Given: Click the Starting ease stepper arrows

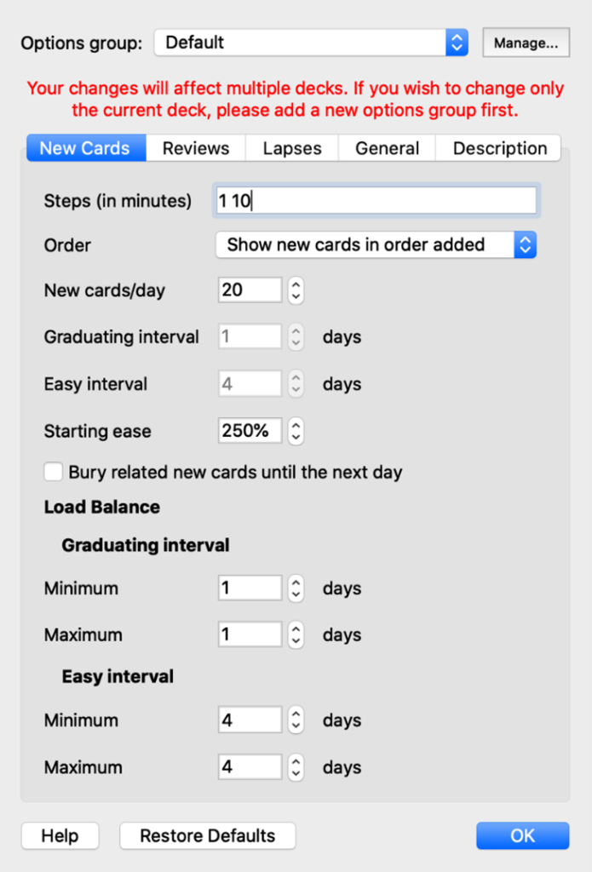Looking at the screenshot, I should 296,431.
